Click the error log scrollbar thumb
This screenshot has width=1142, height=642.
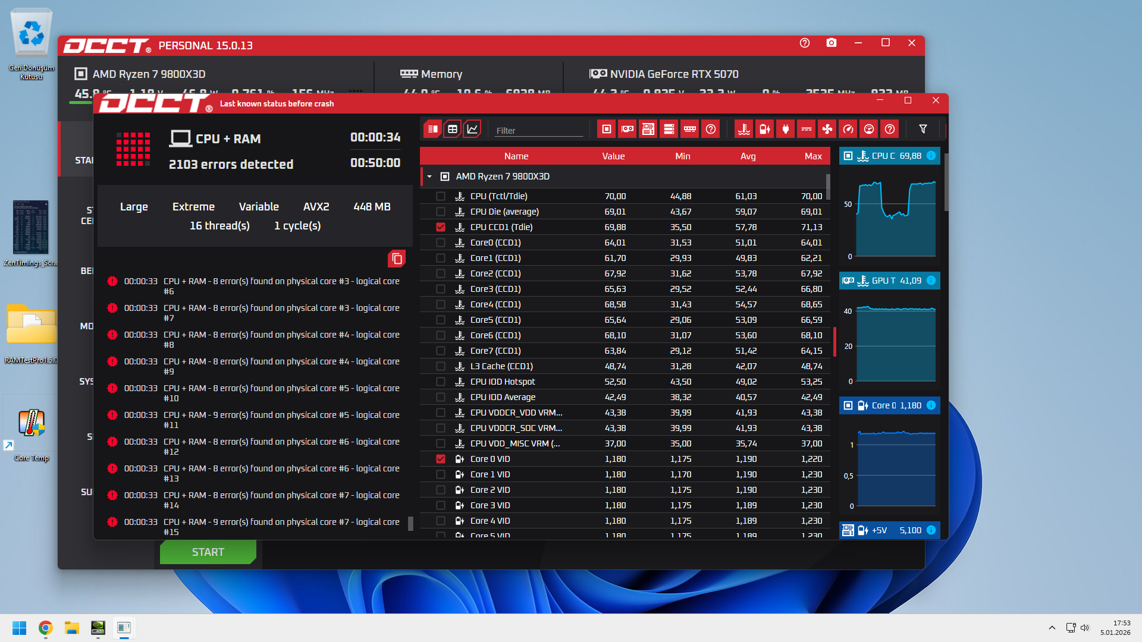click(x=410, y=523)
